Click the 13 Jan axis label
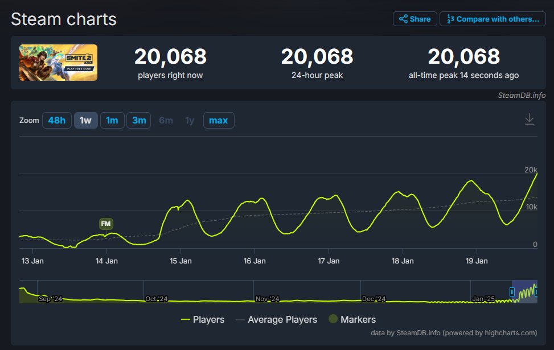 point(32,261)
